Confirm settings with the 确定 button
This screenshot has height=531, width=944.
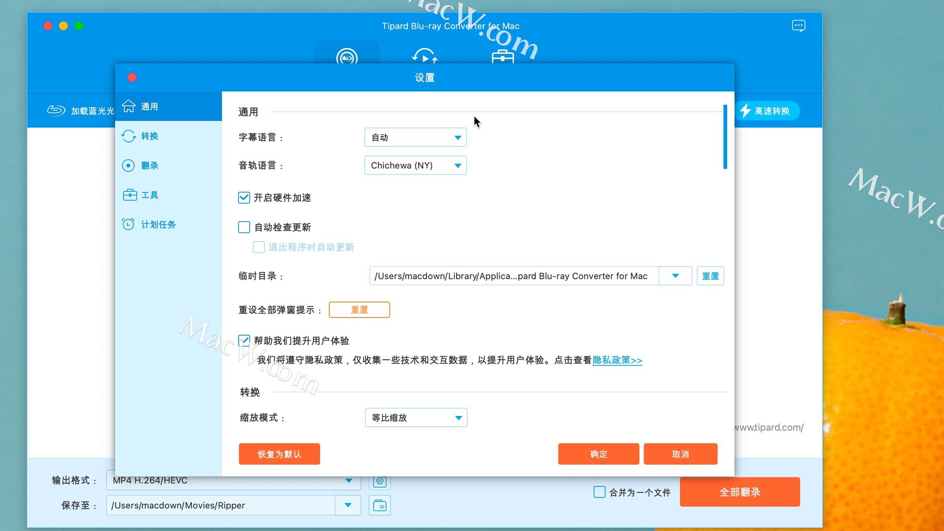[598, 454]
